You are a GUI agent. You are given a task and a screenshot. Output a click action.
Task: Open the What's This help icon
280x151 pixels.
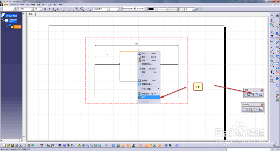[42, 145]
